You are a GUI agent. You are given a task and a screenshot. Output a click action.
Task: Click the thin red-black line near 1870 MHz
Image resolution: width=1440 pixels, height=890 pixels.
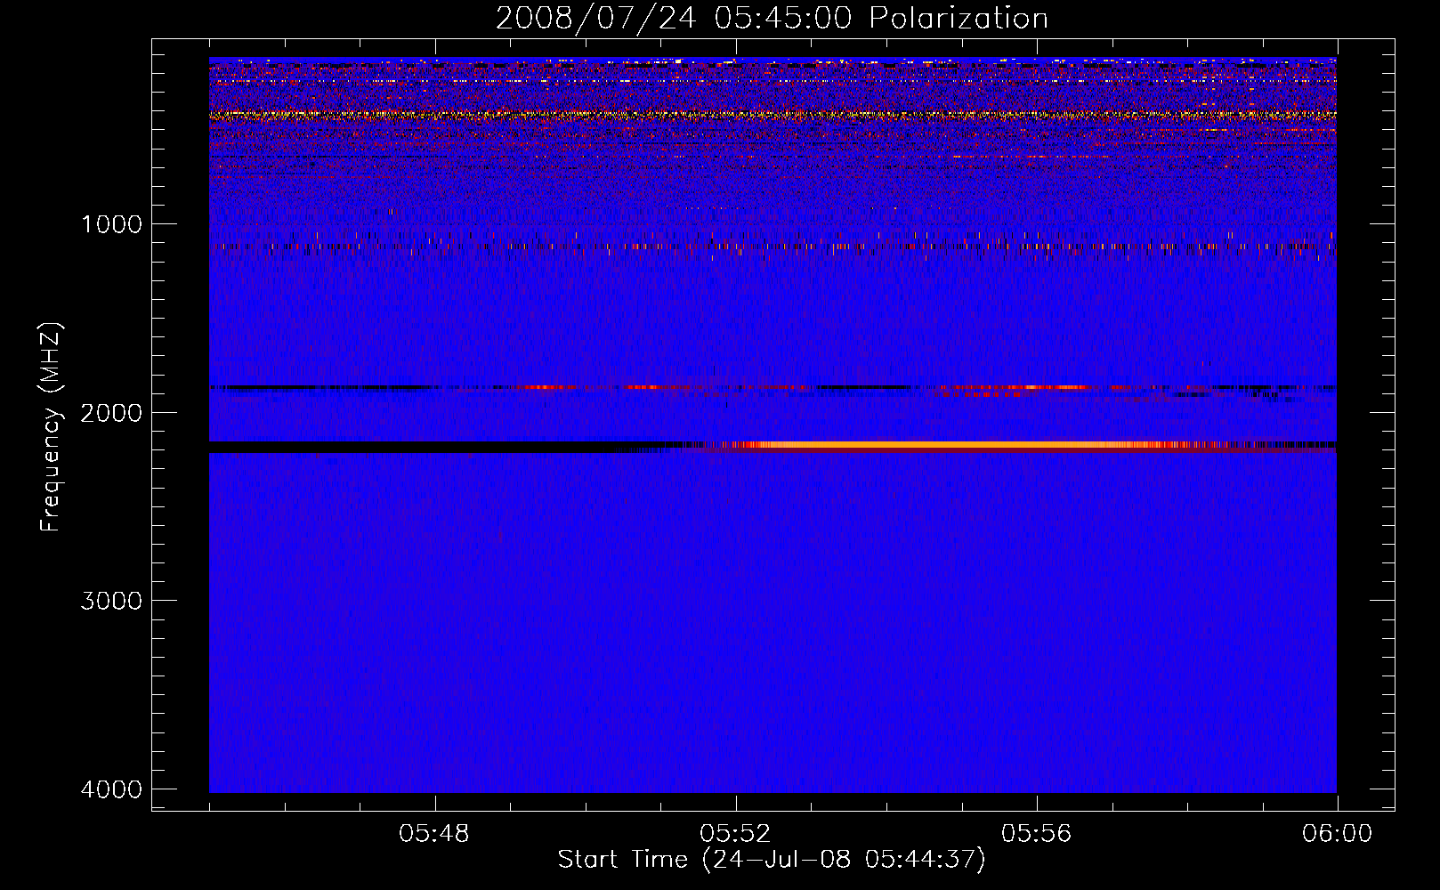773,388
